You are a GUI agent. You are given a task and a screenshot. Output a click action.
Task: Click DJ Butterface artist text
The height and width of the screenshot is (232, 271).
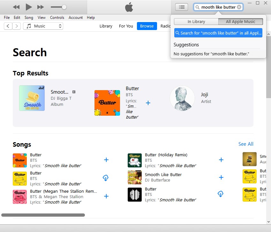tap(157, 180)
